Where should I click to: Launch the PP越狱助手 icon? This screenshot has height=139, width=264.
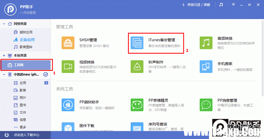pos(68,105)
